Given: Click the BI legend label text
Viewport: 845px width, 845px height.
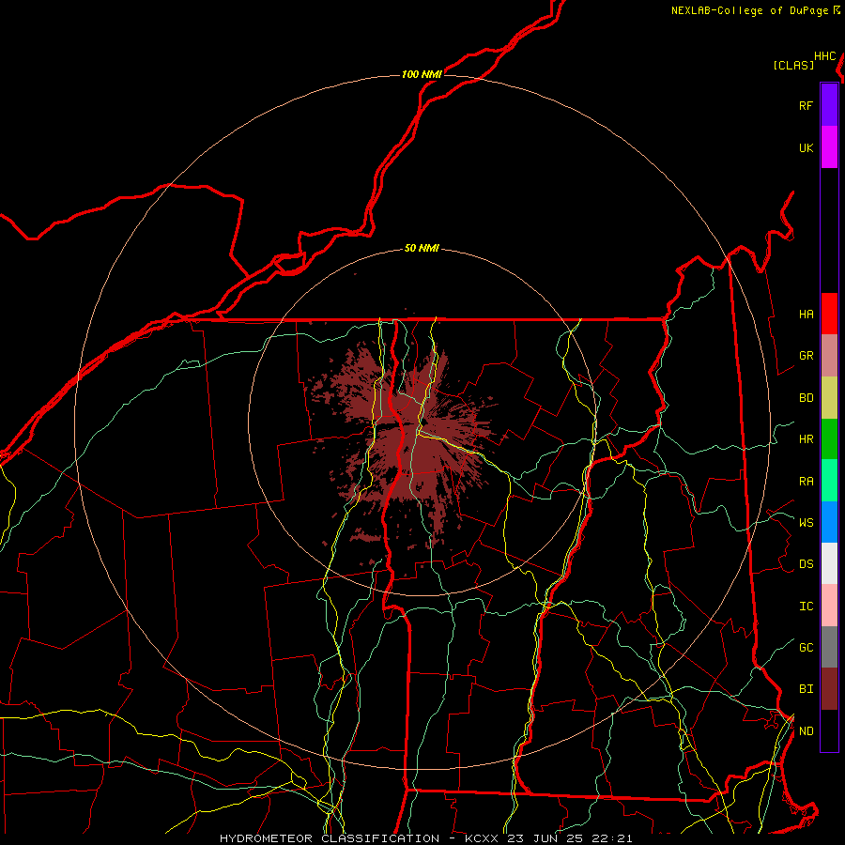Looking at the screenshot, I should click(x=806, y=689).
